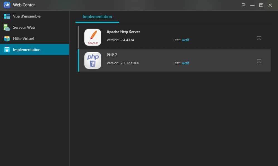The width and height of the screenshot is (278, 166).
Task: Open Vue d'ensemble in sidebar
Action: (x=35, y=16)
